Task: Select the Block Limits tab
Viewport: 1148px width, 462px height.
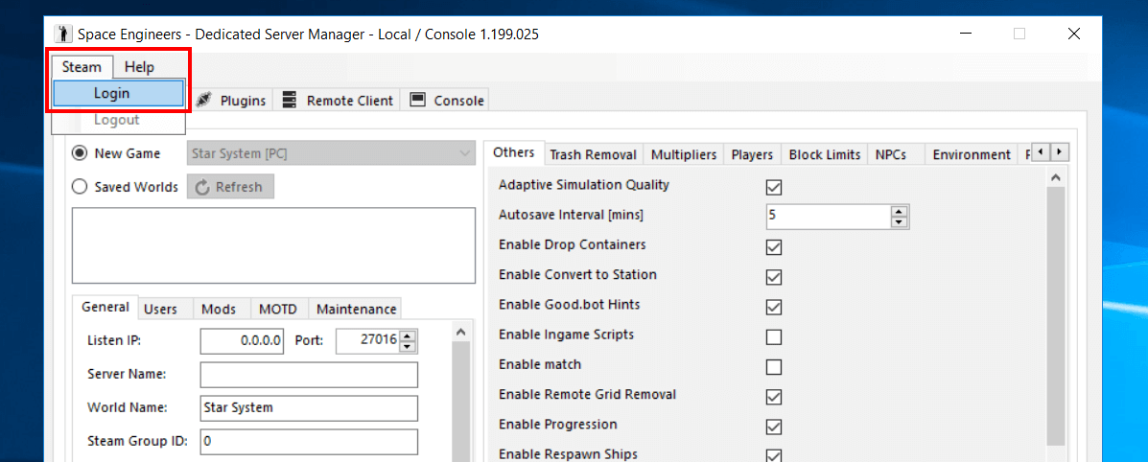Action: [825, 155]
